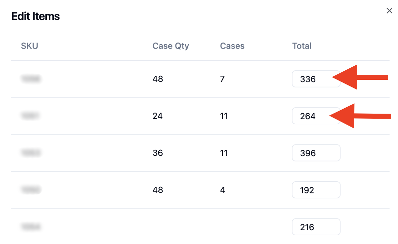Click the Total column header
This screenshot has width=398, height=244.
click(302, 46)
